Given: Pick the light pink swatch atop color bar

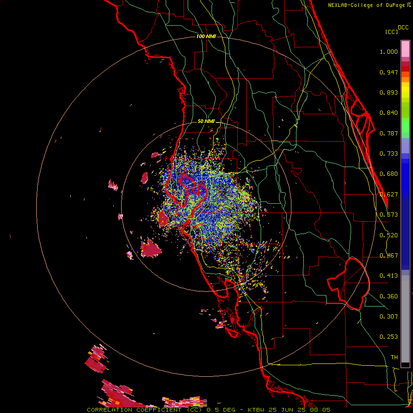Looking at the screenshot, I should [405, 49].
